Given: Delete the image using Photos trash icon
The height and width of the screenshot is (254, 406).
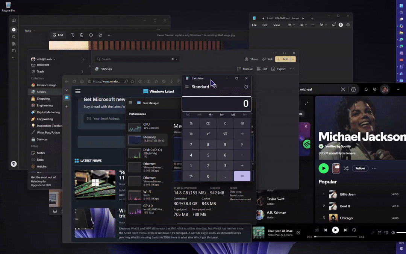Looking at the screenshot, I should click(82, 35).
